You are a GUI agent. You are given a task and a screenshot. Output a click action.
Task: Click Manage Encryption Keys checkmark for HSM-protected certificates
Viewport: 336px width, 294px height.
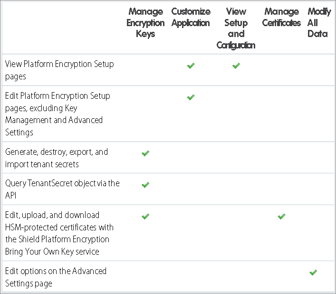pos(145,217)
